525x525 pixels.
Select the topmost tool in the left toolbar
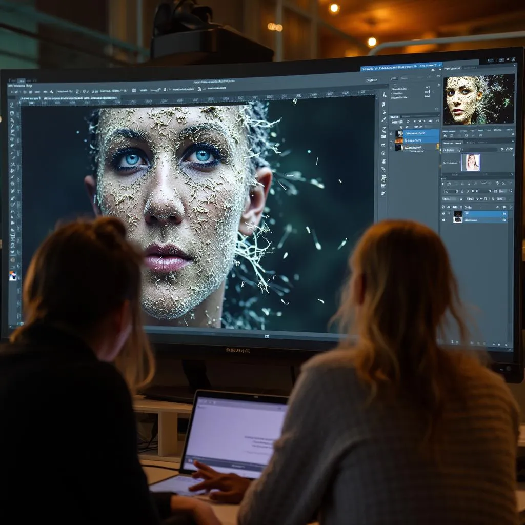tap(12, 105)
